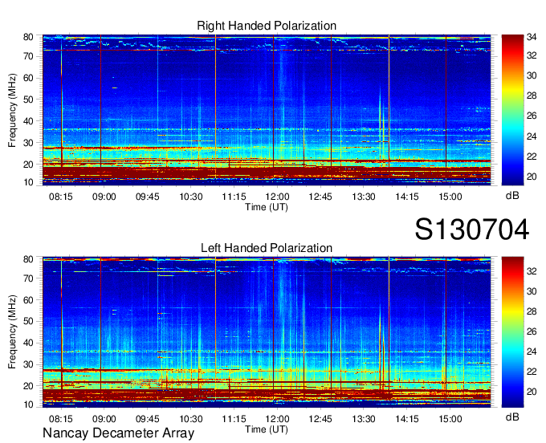Click the 09:45 time tick of top plot
This screenshot has width=546, height=443.
point(147,197)
